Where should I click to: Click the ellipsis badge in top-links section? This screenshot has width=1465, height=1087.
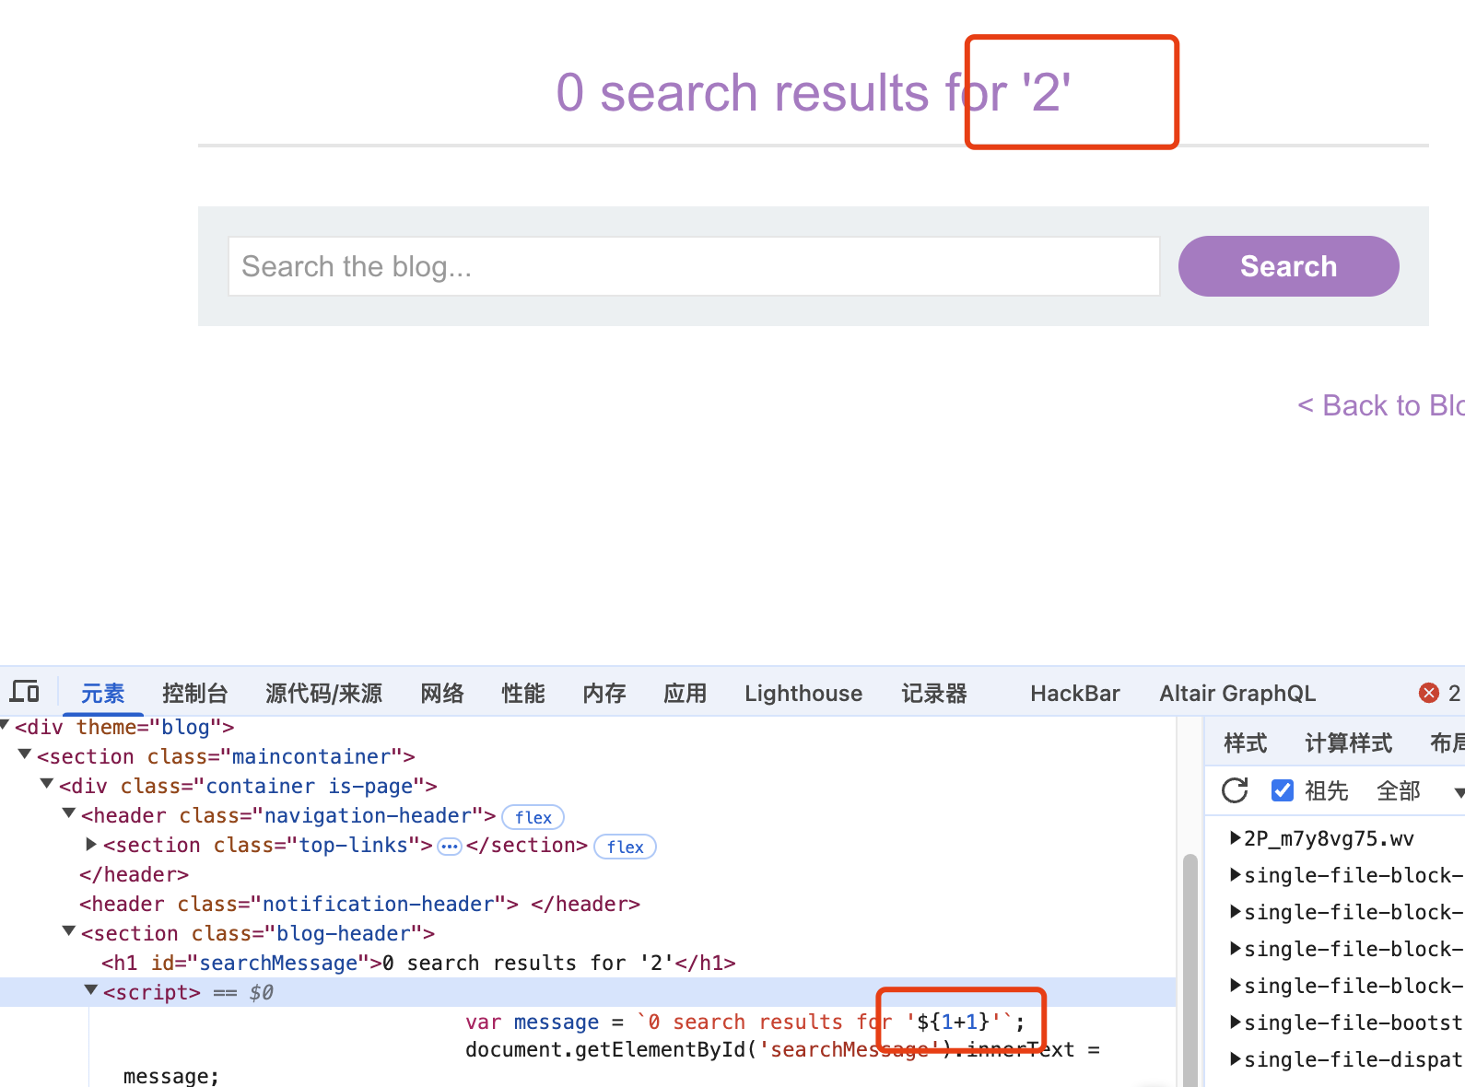pos(449,847)
